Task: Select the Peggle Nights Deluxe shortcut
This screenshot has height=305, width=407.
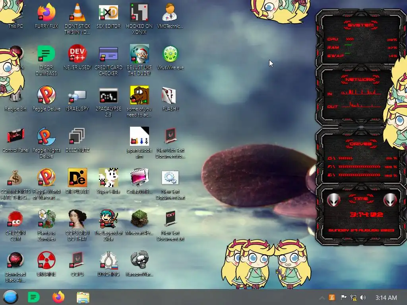Action: point(46,143)
